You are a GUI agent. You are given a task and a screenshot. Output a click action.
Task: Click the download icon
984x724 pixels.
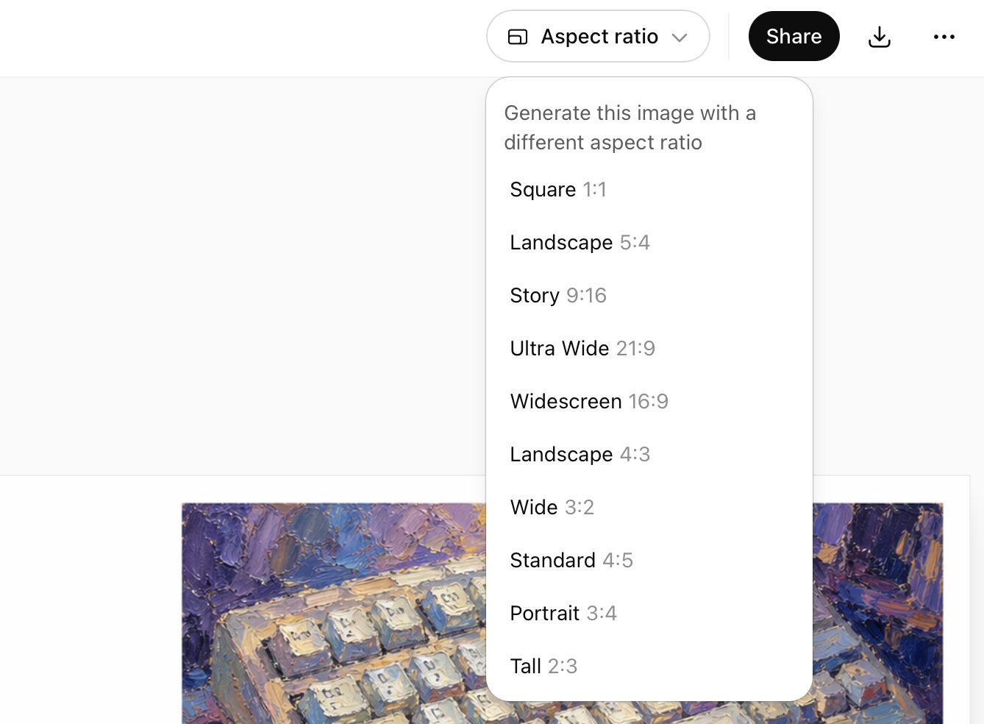(879, 37)
